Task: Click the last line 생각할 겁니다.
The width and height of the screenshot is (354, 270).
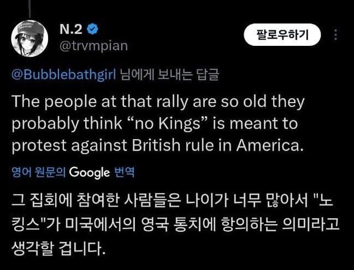Action: point(58,243)
